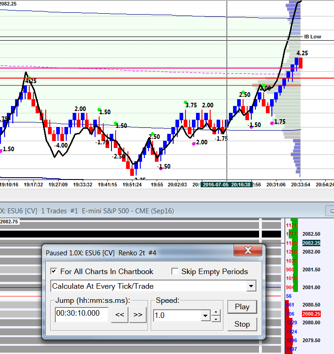Click the 56 last trade size value
Image resolution: width=334 pixels, height=354 pixels.
[289, 296]
